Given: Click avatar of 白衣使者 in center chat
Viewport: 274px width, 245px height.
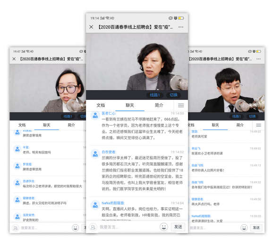Looking at the screenshot, I should click(95, 154).
